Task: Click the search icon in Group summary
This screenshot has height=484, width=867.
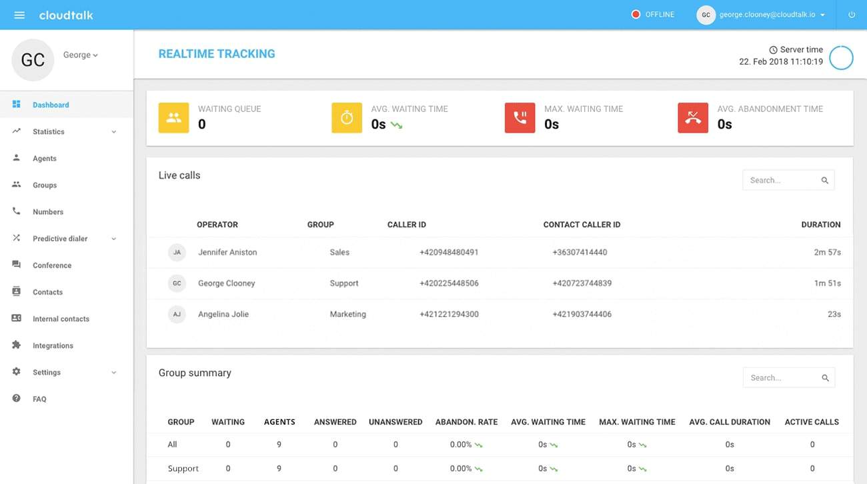Action: 825,378
